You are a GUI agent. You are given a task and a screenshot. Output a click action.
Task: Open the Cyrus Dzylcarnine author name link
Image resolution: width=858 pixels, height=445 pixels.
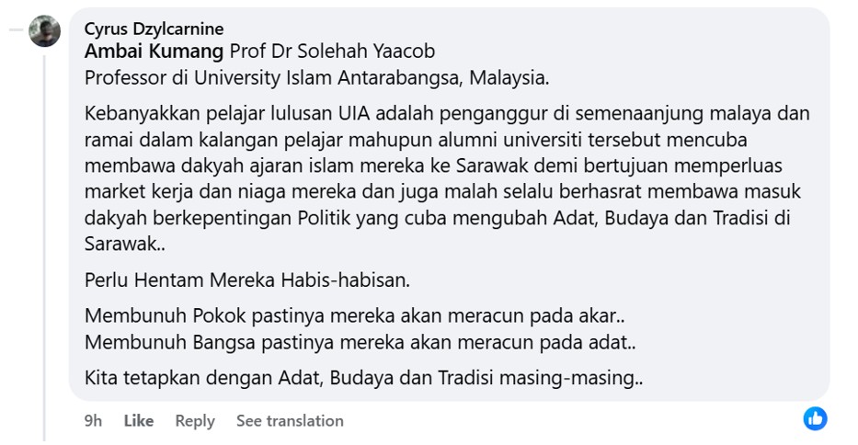154,29
